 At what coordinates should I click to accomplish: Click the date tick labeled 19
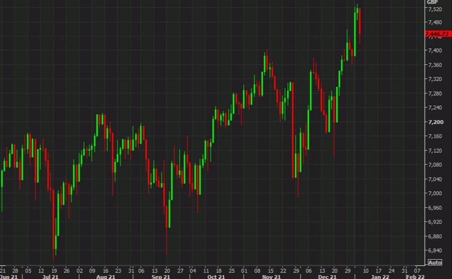54,270
